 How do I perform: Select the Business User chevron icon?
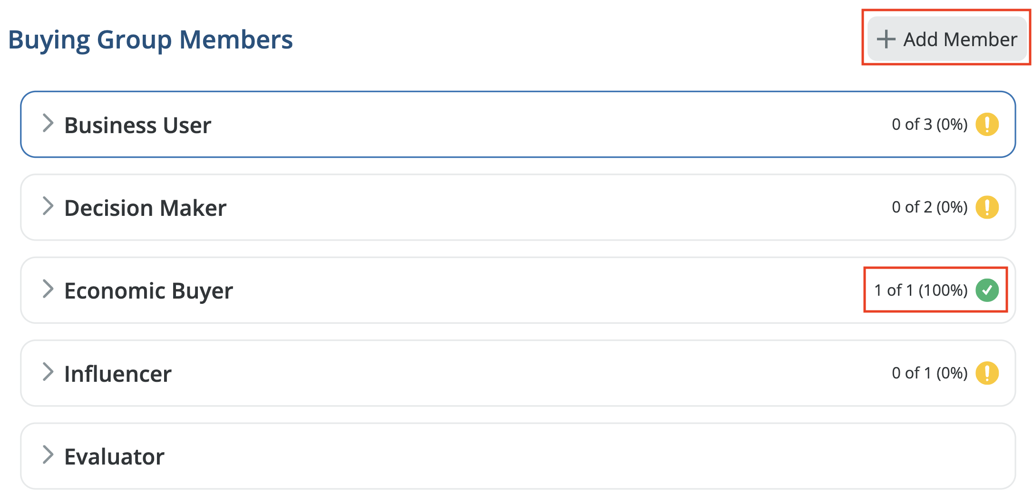[47, 124]
